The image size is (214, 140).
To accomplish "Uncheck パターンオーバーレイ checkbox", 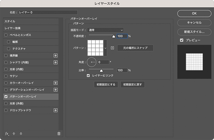I will click(6, 96).
